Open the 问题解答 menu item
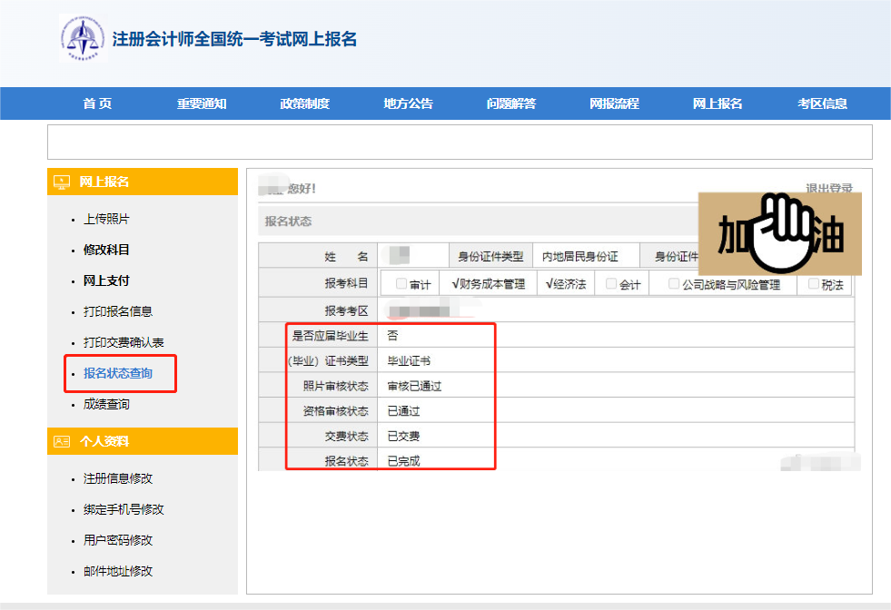 511,103
